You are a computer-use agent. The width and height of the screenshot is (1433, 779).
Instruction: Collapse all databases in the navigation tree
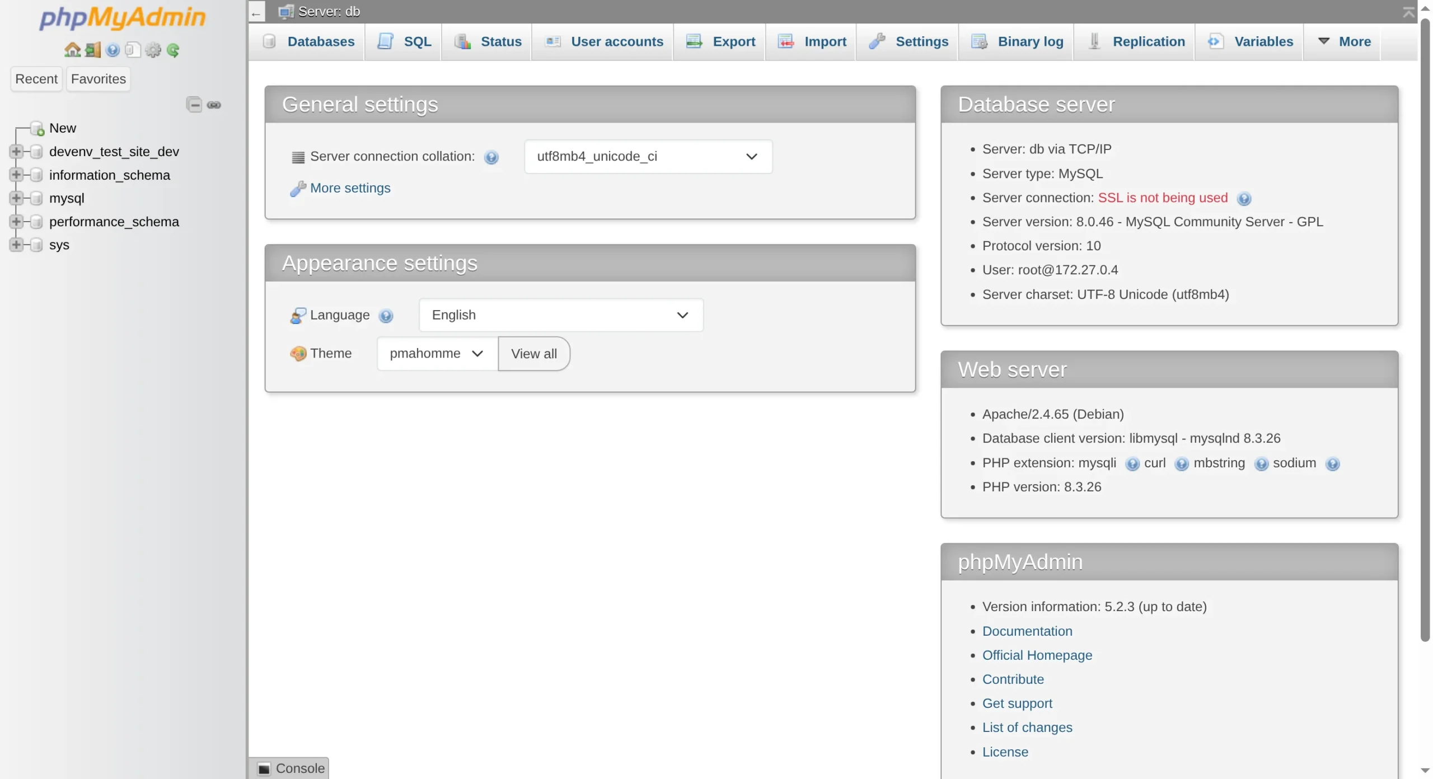[x=194, y=105]
